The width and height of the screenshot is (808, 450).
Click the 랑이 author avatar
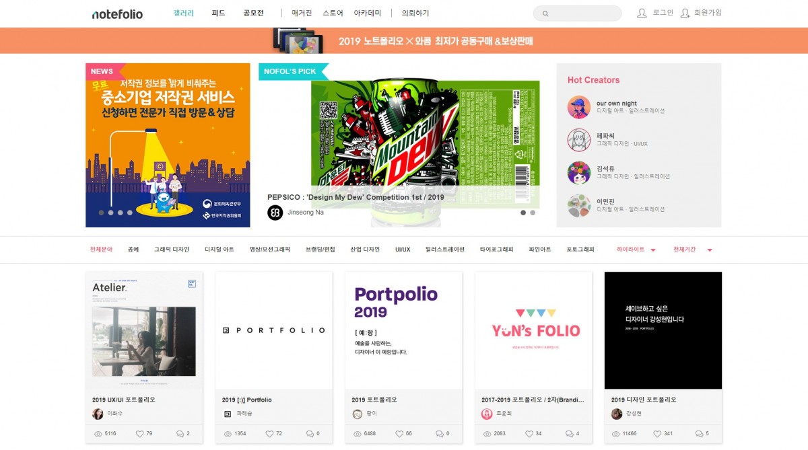point(358,414)
